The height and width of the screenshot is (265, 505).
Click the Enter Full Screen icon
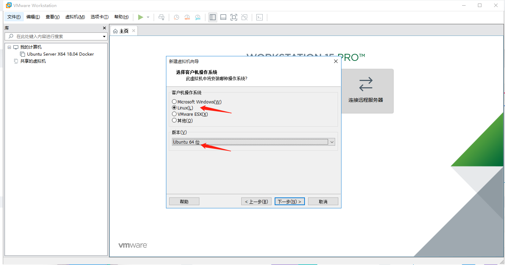pos(234,17)
